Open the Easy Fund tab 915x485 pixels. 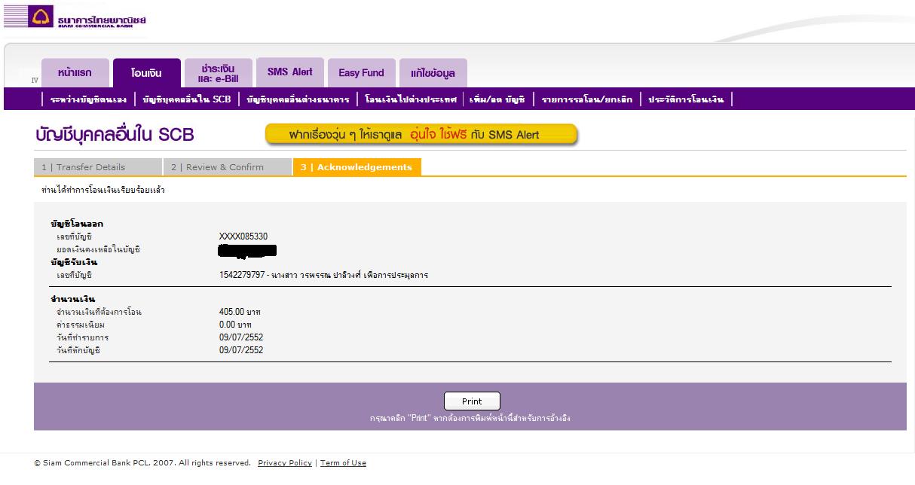(x=361, y=73)
